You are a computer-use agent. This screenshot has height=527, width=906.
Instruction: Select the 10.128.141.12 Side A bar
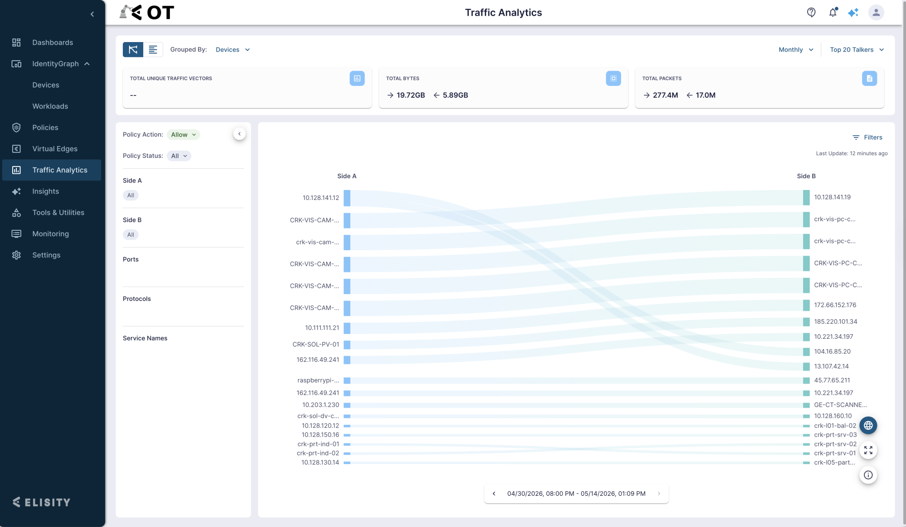pos(347,198)
